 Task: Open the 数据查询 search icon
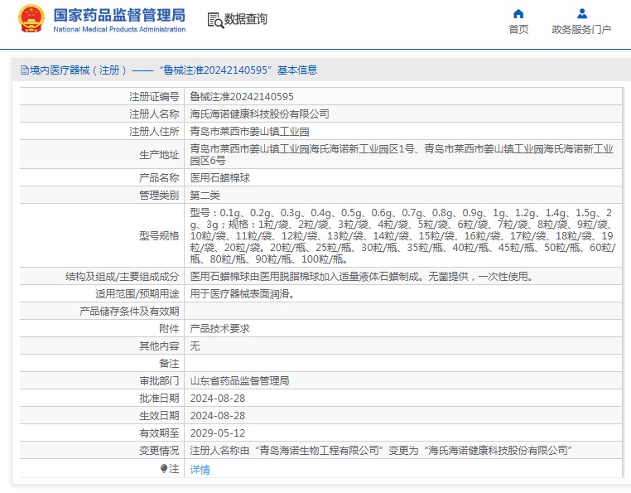[215, 20]
